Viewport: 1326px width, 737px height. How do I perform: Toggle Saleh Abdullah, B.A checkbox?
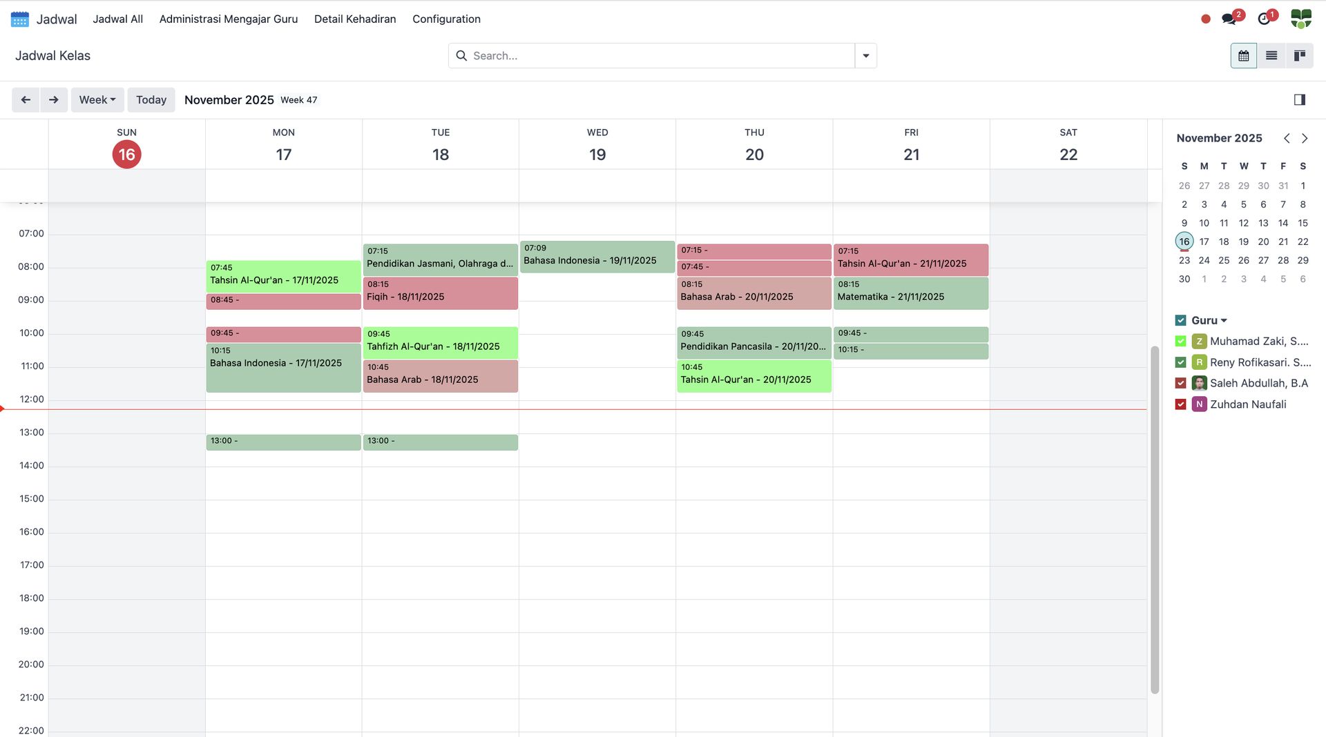1180,384
